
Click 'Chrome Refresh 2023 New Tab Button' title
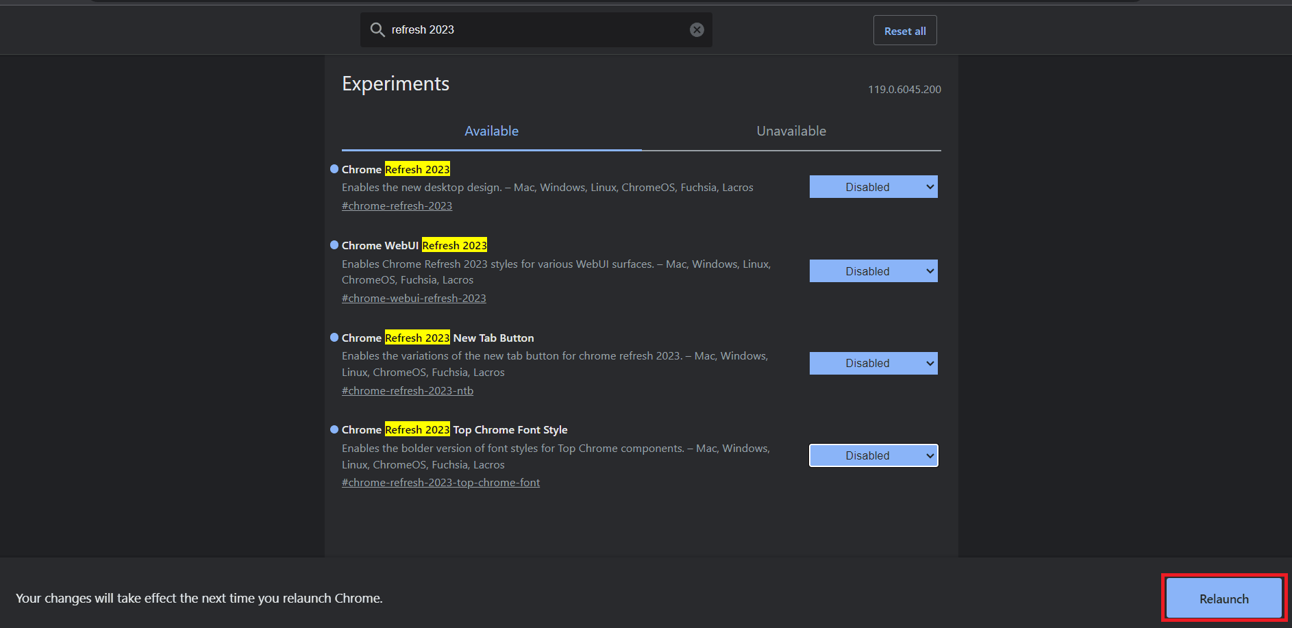pyautogui.click(x=438, y=338)
